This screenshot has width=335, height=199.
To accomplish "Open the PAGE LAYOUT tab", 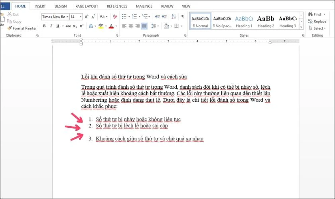I will tap(87, 6).
